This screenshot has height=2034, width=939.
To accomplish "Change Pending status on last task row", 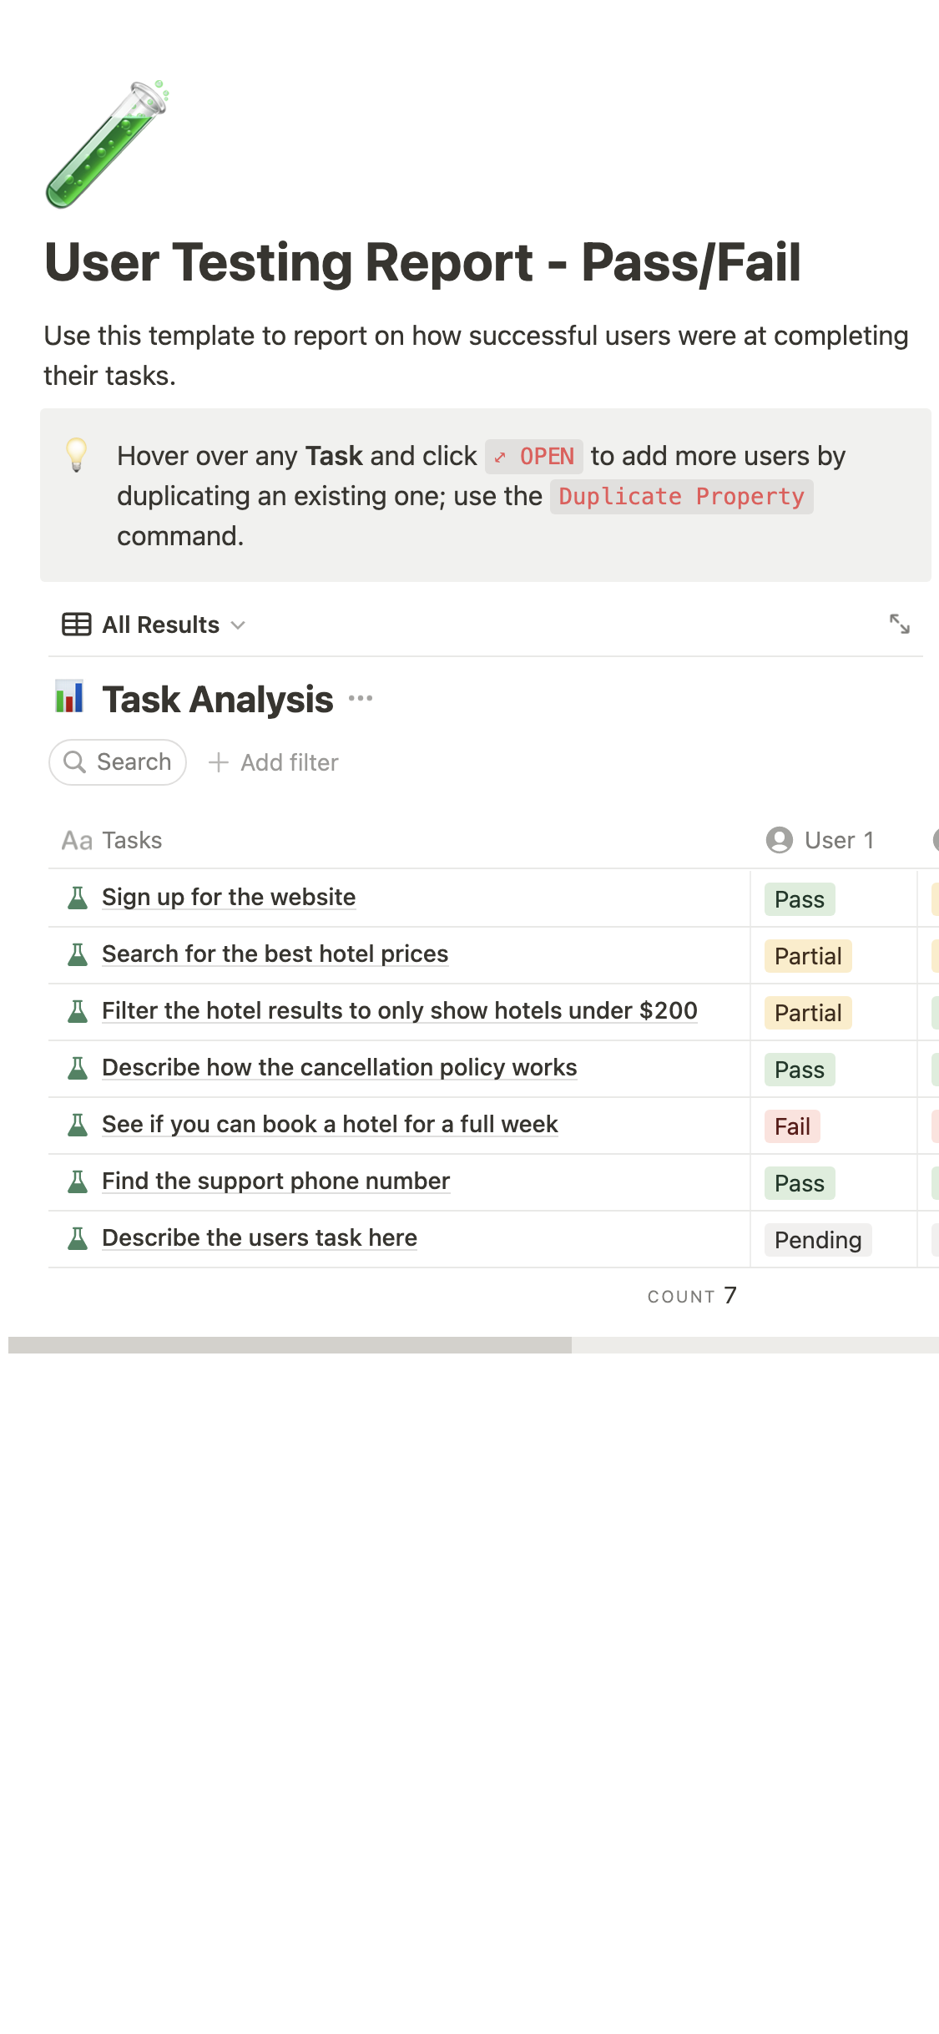I will click(817, 1240).
